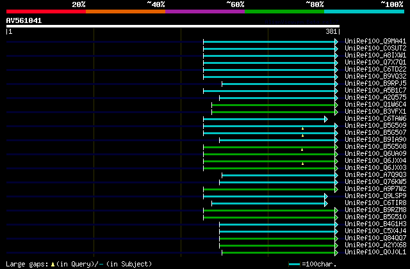The height and width of the screenshot is (269, 410).
Task: Click the arrowhead ending UniRef100_C6TIR8 alignment
Action: tap(326, 204)
